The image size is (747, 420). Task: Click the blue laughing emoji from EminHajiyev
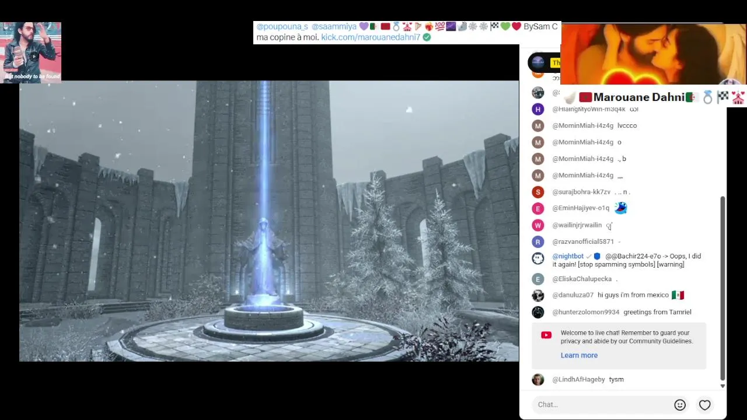pyautogui.click(x=620, y=208)
